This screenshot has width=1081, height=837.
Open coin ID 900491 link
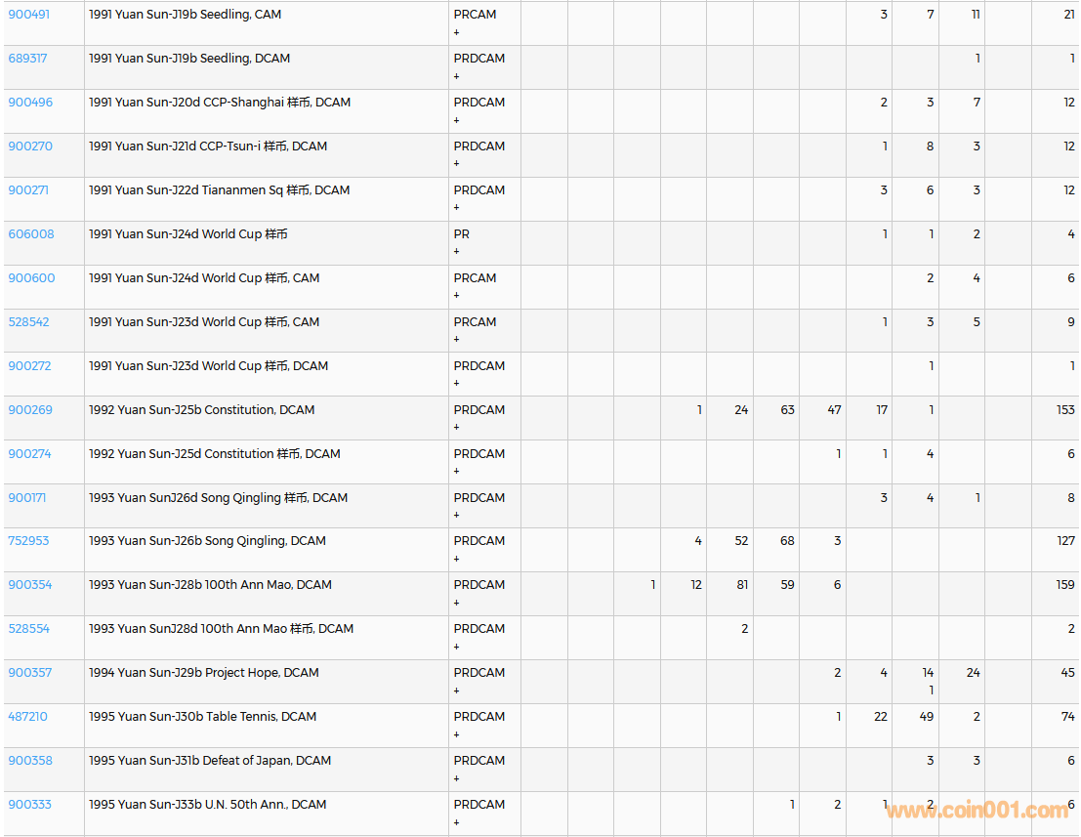coord(29,15)
